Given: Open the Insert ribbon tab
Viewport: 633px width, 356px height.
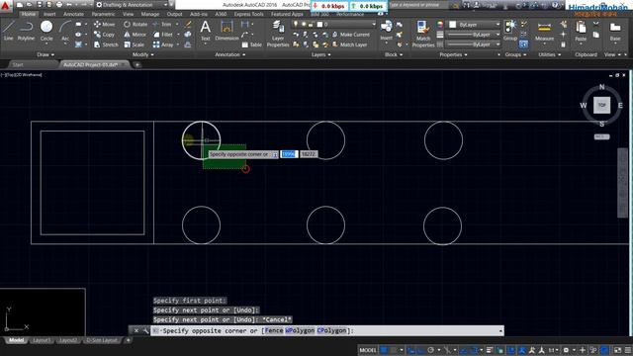Looking at the screenshot, I should point(49,14).
